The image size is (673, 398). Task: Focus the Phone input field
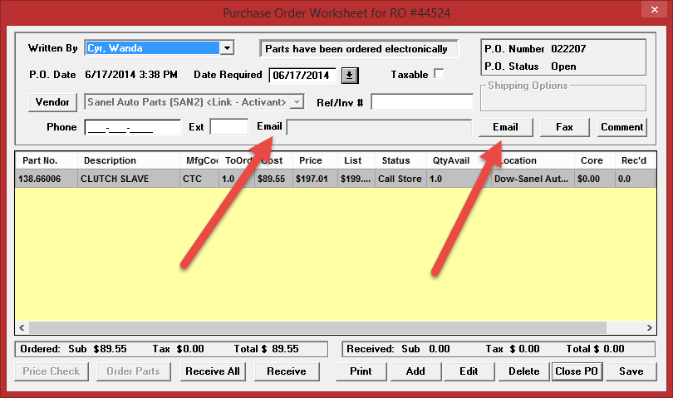point(133,127)
